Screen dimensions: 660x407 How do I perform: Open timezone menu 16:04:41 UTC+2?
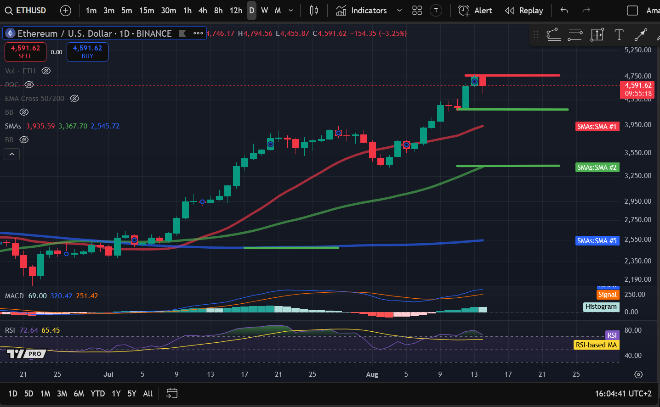(x=623, y=394)
